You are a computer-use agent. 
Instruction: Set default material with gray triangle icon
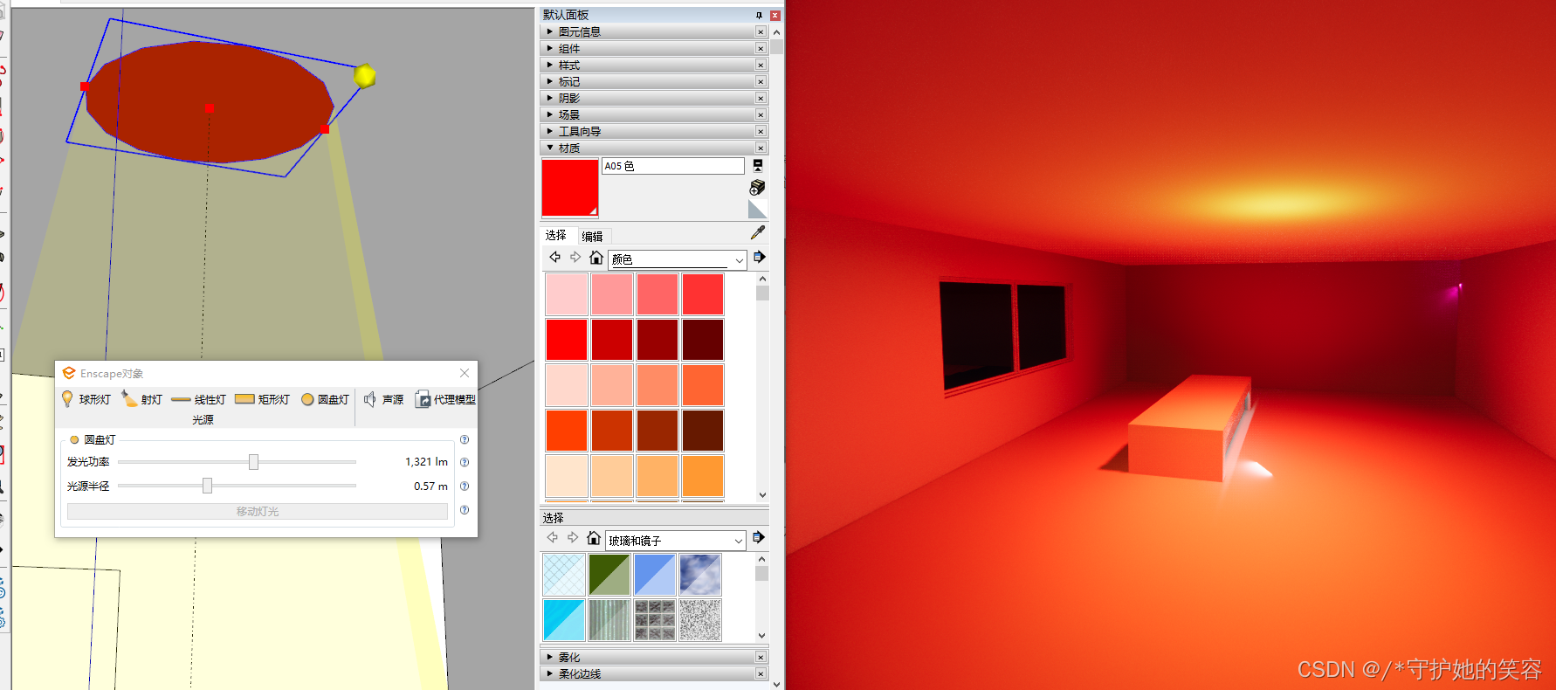click(757, 209)
